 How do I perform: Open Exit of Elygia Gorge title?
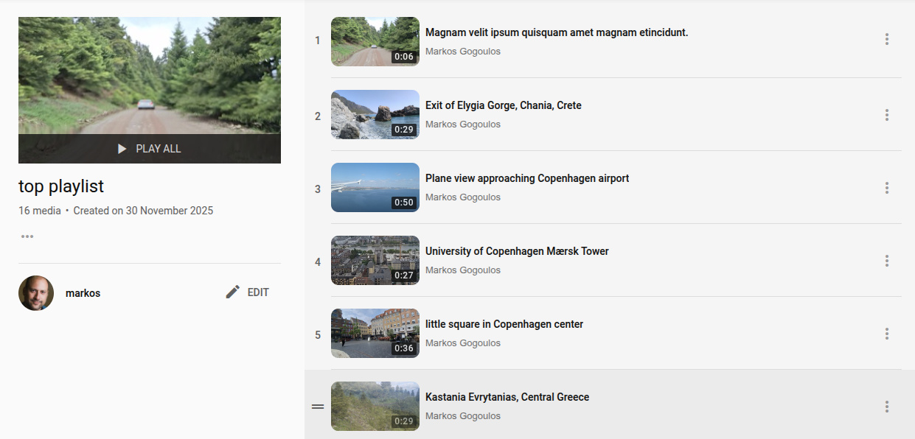click(x=503, y=105)
